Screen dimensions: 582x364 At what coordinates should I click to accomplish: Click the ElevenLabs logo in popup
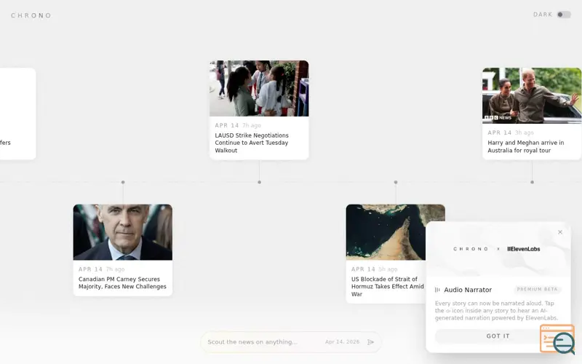(524, 249)
